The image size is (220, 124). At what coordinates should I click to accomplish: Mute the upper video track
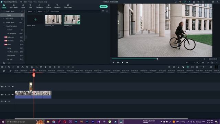[9, 86]
